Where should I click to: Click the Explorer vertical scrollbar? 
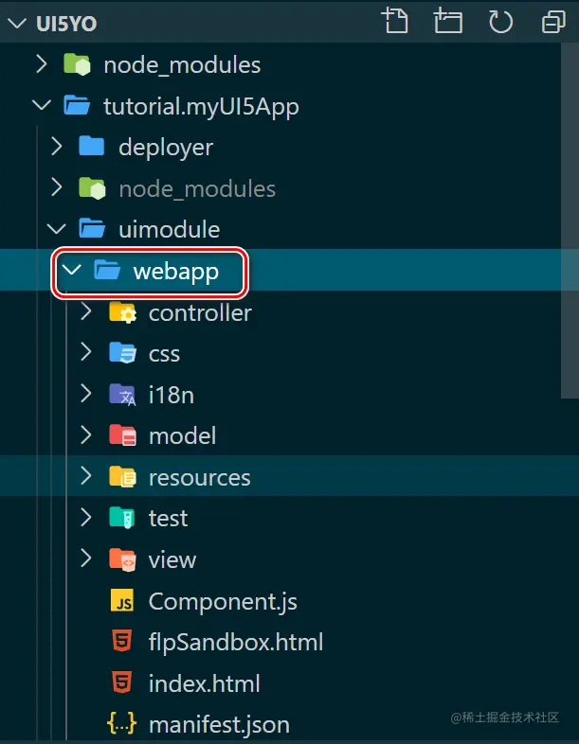tap(569, 221)
